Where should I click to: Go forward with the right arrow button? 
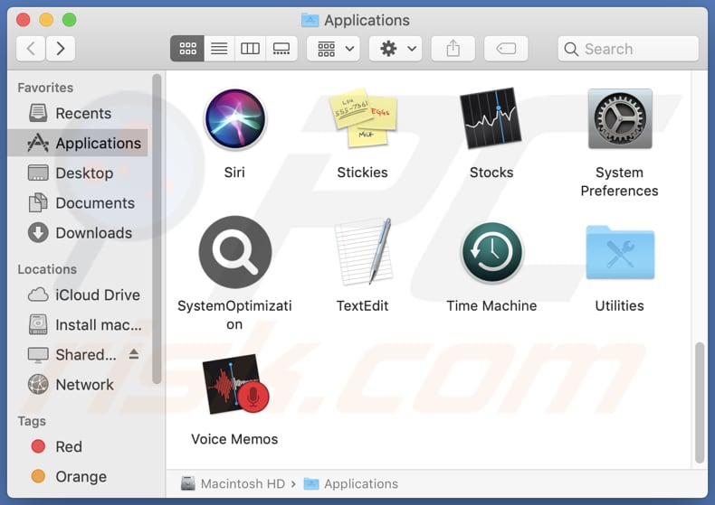click(x=61, y=48)
